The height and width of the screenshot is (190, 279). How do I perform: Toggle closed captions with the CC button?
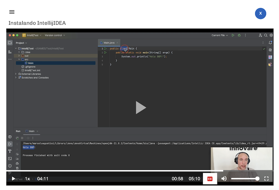pos(210,179)
